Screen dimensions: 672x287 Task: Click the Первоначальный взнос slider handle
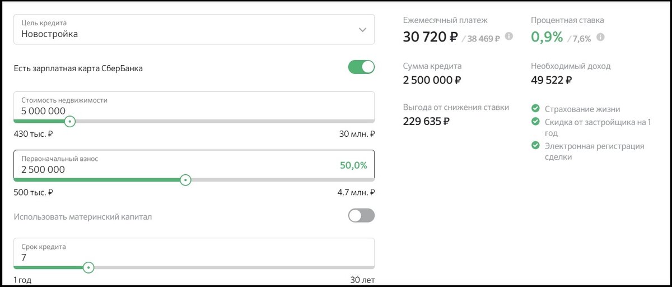pyautogui.click(x=185, y=180)
